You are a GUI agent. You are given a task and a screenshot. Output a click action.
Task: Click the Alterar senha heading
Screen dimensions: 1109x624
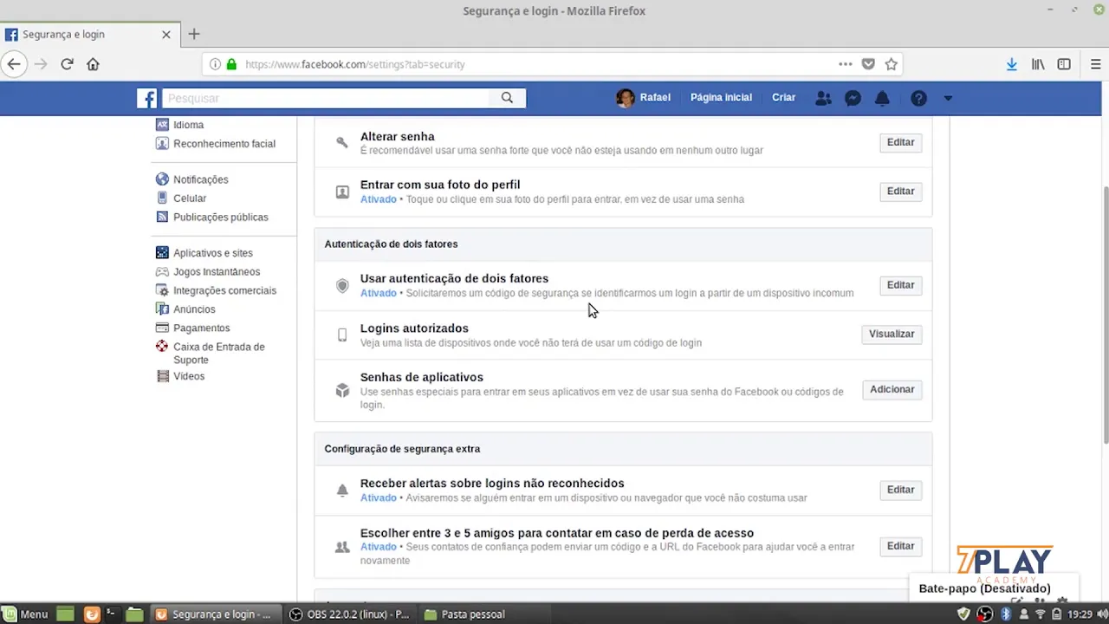click(397, 136)
